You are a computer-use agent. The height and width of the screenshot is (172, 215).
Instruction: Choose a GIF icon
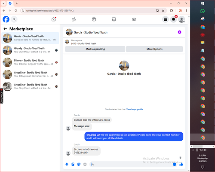85,164
